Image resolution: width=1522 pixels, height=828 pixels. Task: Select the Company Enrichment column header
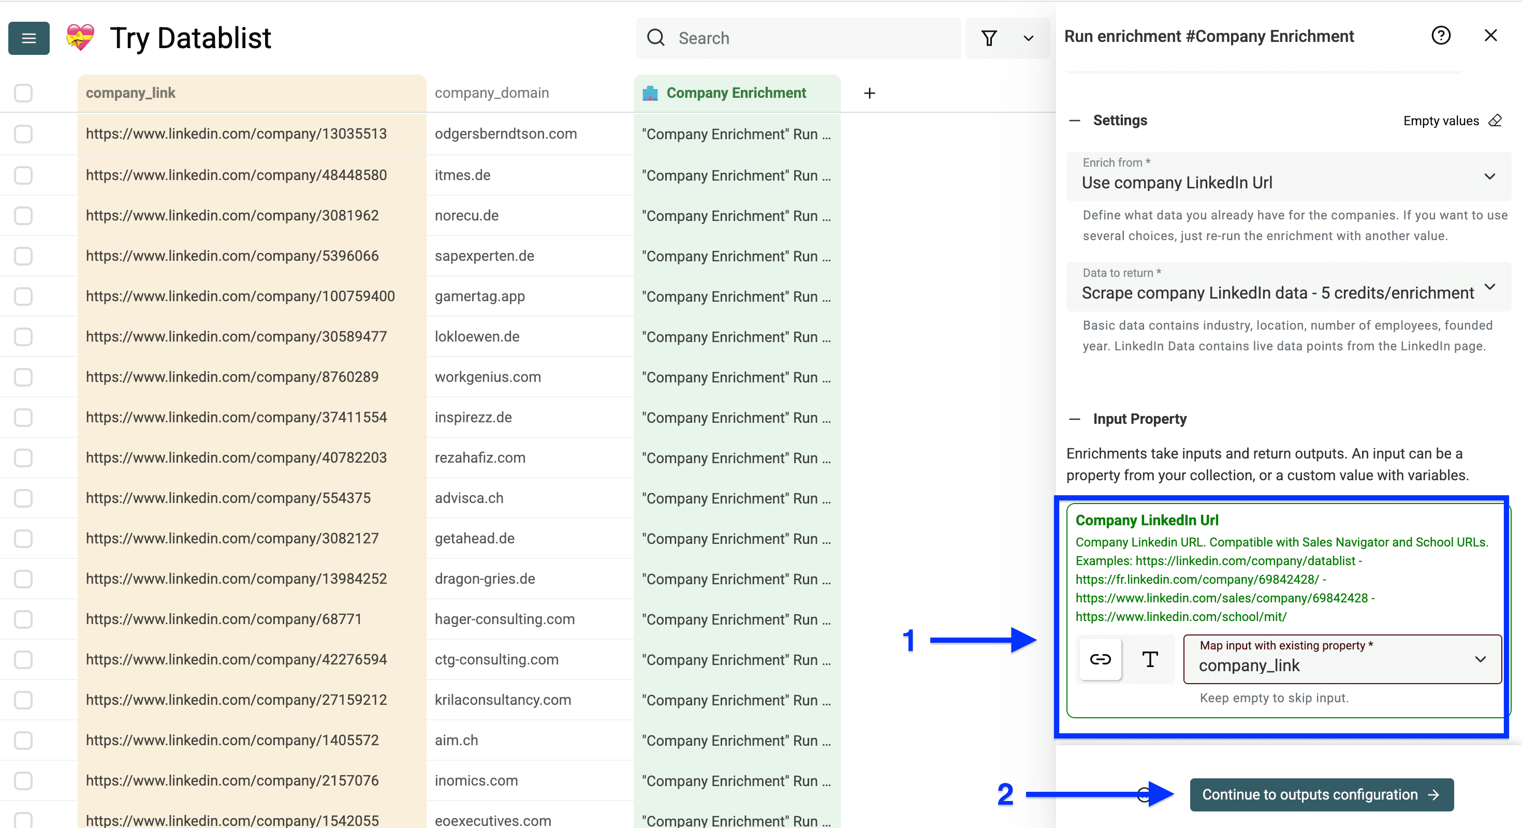pos(736,93)
